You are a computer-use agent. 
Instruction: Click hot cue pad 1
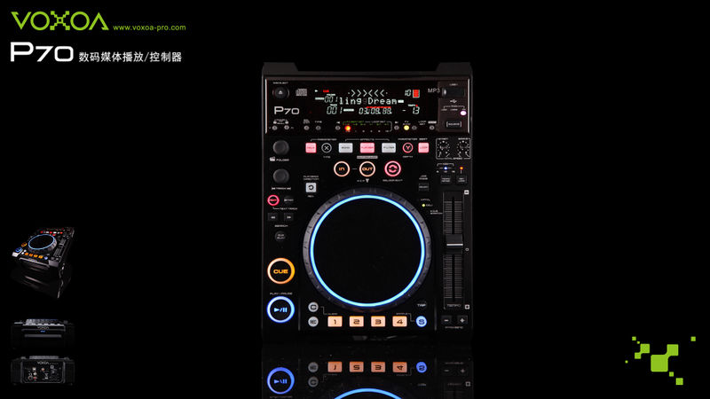point(335,321)
